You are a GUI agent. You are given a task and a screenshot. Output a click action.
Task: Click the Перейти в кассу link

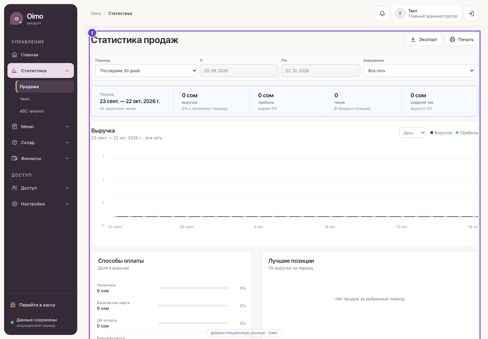[41, 305]
